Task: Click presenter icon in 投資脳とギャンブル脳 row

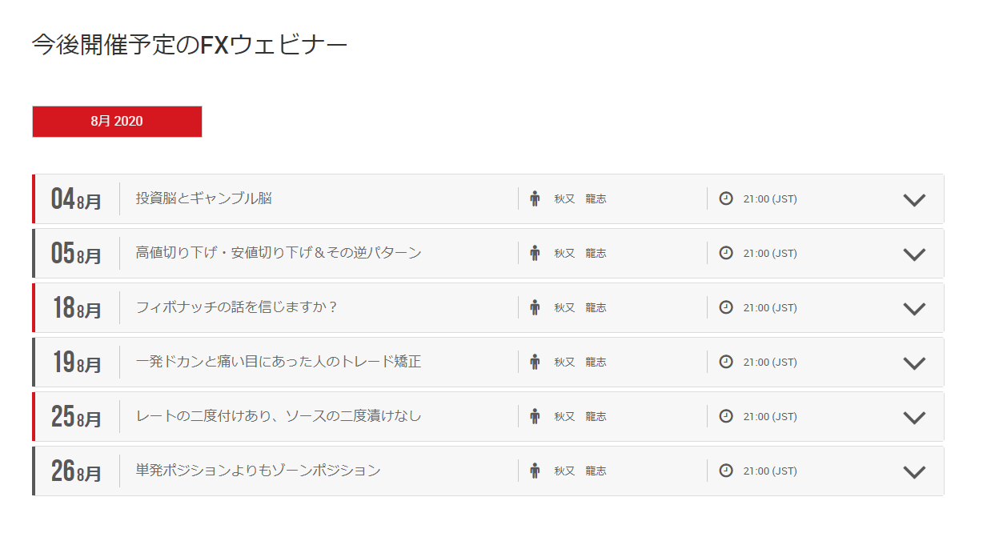Action: click(x=535, y=198)
